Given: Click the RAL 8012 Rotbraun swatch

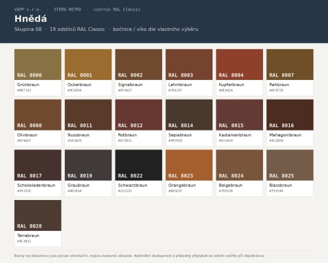Looking at the screenshot, I should [x=138, y=123].
